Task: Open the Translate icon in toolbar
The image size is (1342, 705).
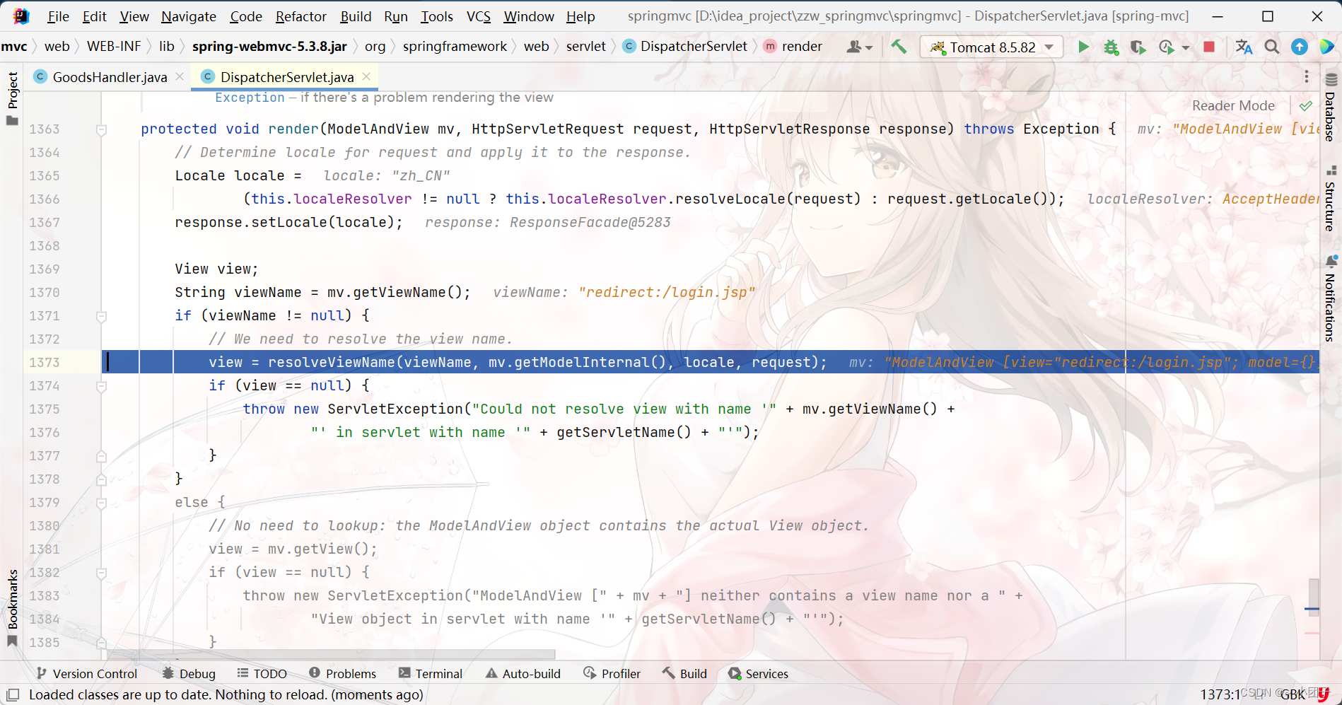Action: coord(1244,47)
